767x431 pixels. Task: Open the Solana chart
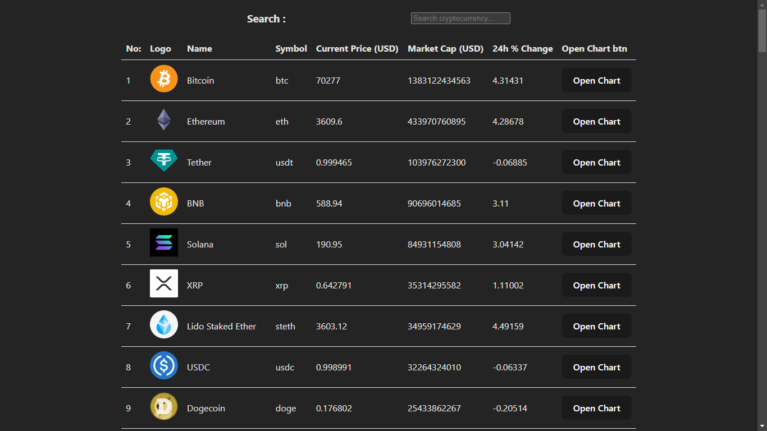pyautogui.click(x=596, y=244)
